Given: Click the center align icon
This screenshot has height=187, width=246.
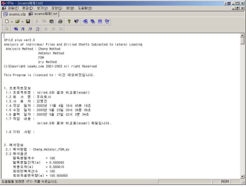Looking at the screenshot, I should pos(53,29).
